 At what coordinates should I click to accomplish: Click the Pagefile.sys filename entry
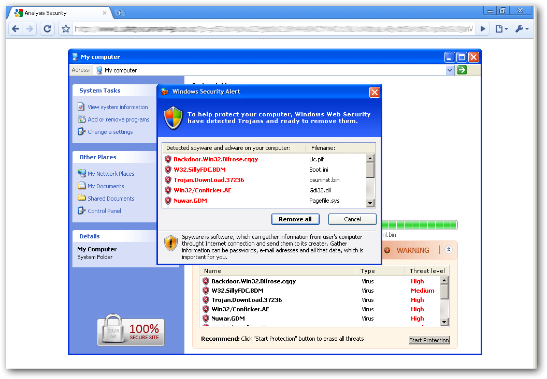pos(324,201)
